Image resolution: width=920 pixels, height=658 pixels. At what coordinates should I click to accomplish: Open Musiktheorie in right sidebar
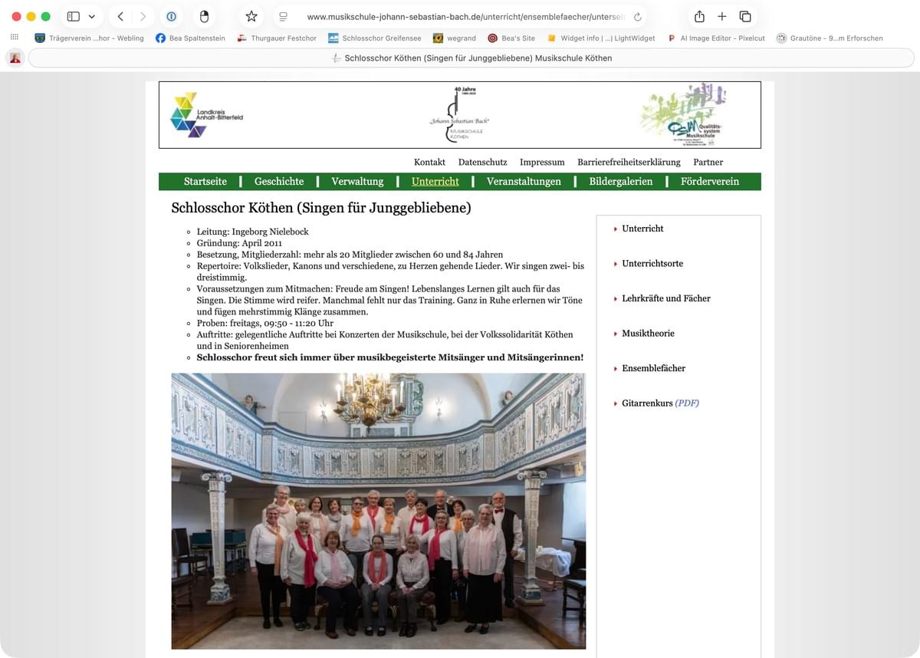pyautogui.click(x=648, y=333)
